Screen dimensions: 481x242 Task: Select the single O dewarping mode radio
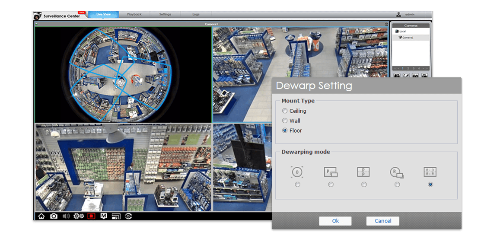pyautogui.click(x=297, y=185)
